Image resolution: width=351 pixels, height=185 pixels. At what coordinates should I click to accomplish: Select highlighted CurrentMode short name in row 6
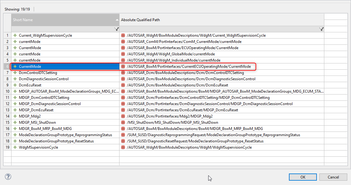(x=30, y=67)
